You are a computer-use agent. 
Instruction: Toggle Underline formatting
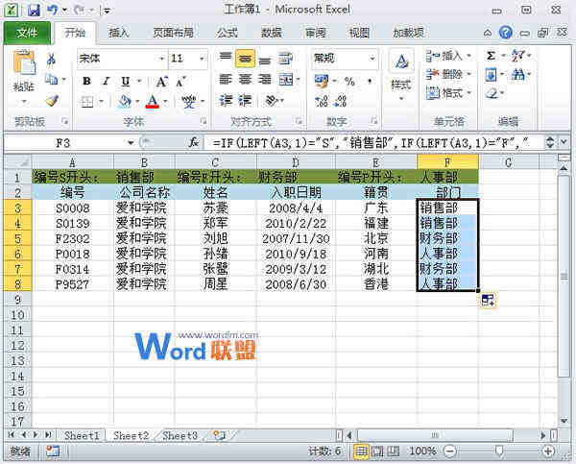[x=126, y=81]
